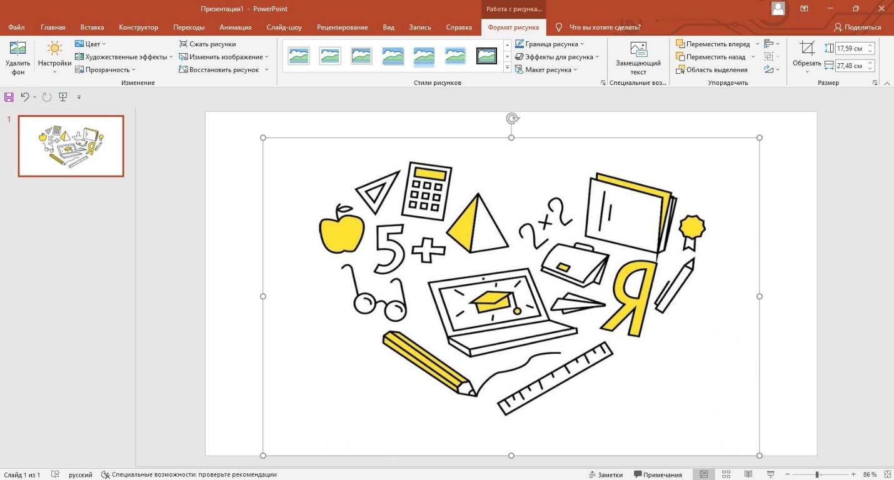Open the Область выделения selection pane

point(711,70)
